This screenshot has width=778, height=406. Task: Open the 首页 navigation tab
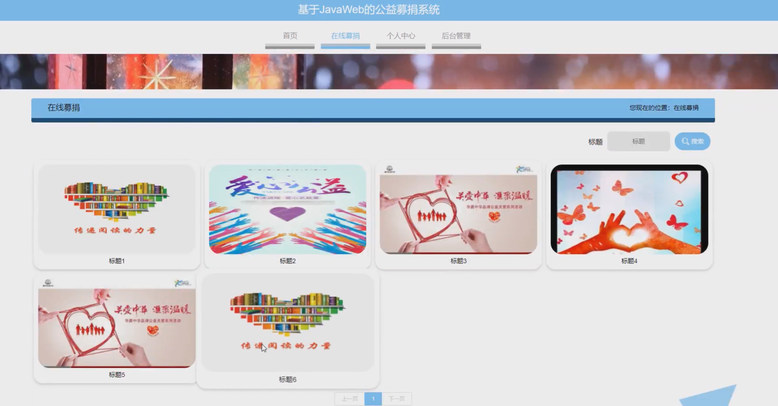[x=289, y=35]
